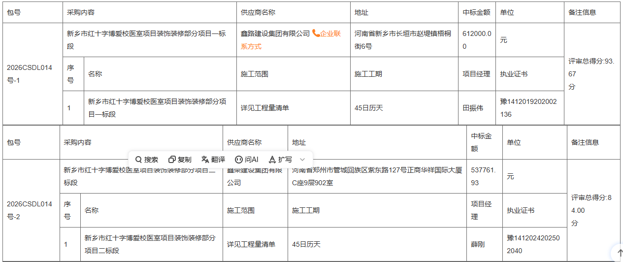Open 问AI from the floating toolbar
The height and width of the screenshot is (262, 623).
click(247, 160)
